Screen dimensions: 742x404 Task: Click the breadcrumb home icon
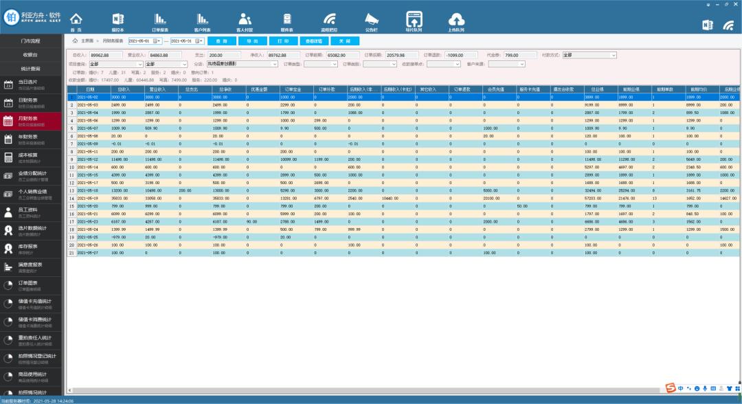click(75, 41)
